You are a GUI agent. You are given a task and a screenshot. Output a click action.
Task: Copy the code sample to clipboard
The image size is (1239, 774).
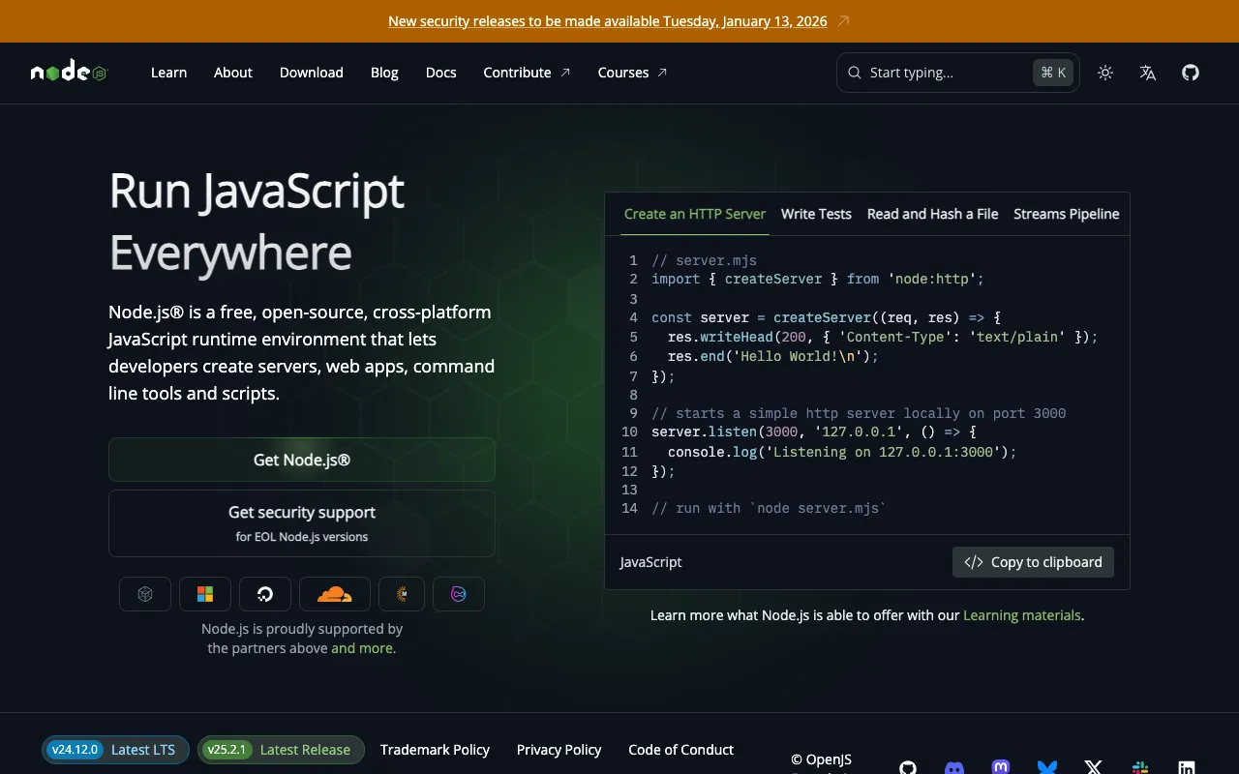[1033, 562]
